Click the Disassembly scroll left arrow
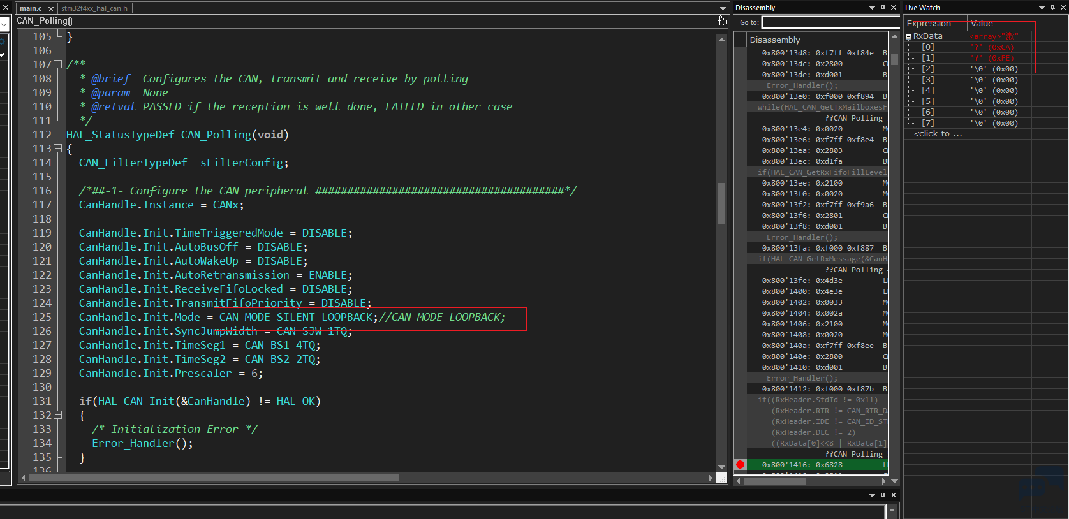 [x=739, y=481]
